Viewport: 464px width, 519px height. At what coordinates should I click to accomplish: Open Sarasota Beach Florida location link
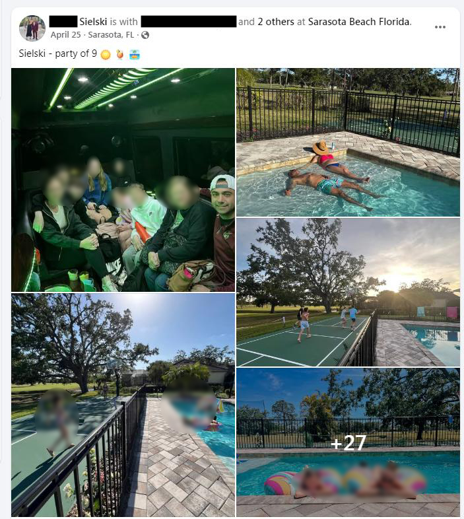click(x=359, y=22)
